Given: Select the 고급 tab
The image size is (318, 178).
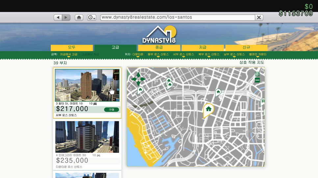Looking at the screenshot, I should (x=116, y=48).
